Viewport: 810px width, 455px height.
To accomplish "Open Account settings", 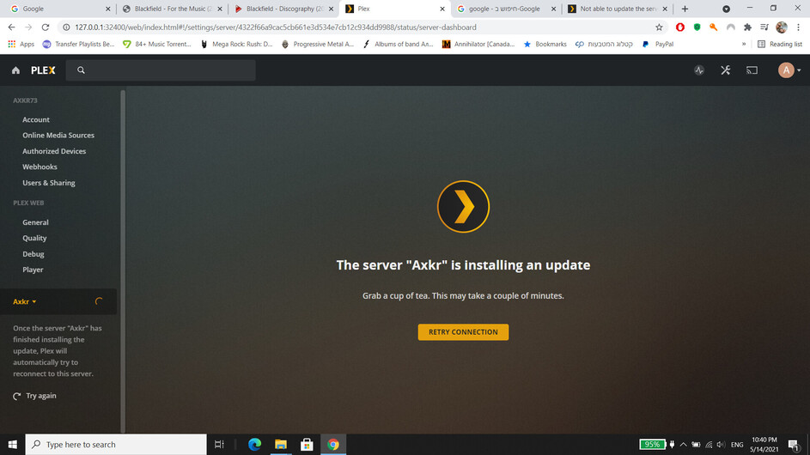I will (x=35, y=119).
